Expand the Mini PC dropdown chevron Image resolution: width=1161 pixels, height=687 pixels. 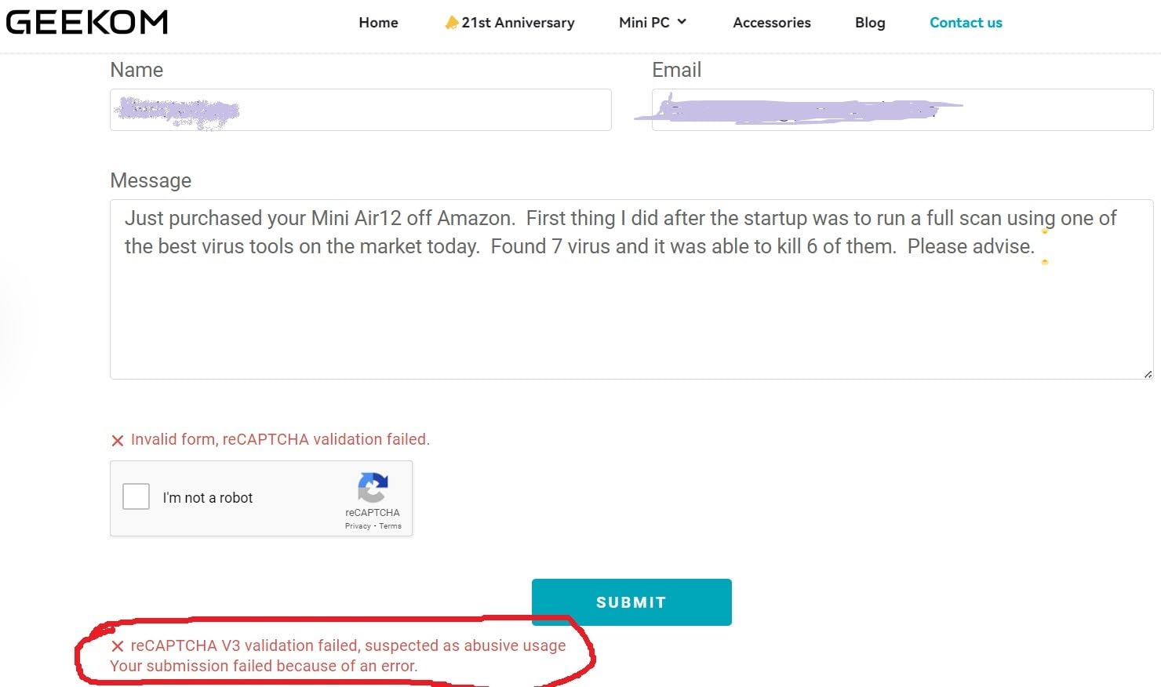point(682,22)
